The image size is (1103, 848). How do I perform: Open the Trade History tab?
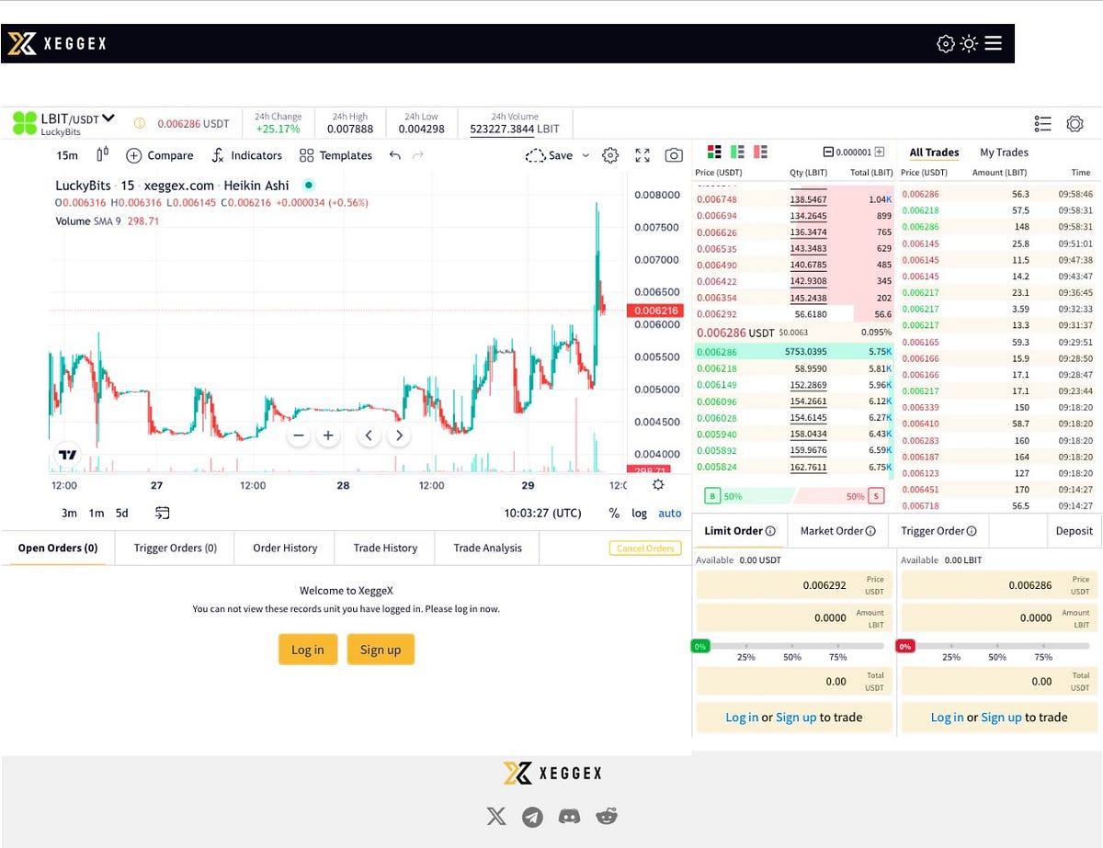[384, 548]
